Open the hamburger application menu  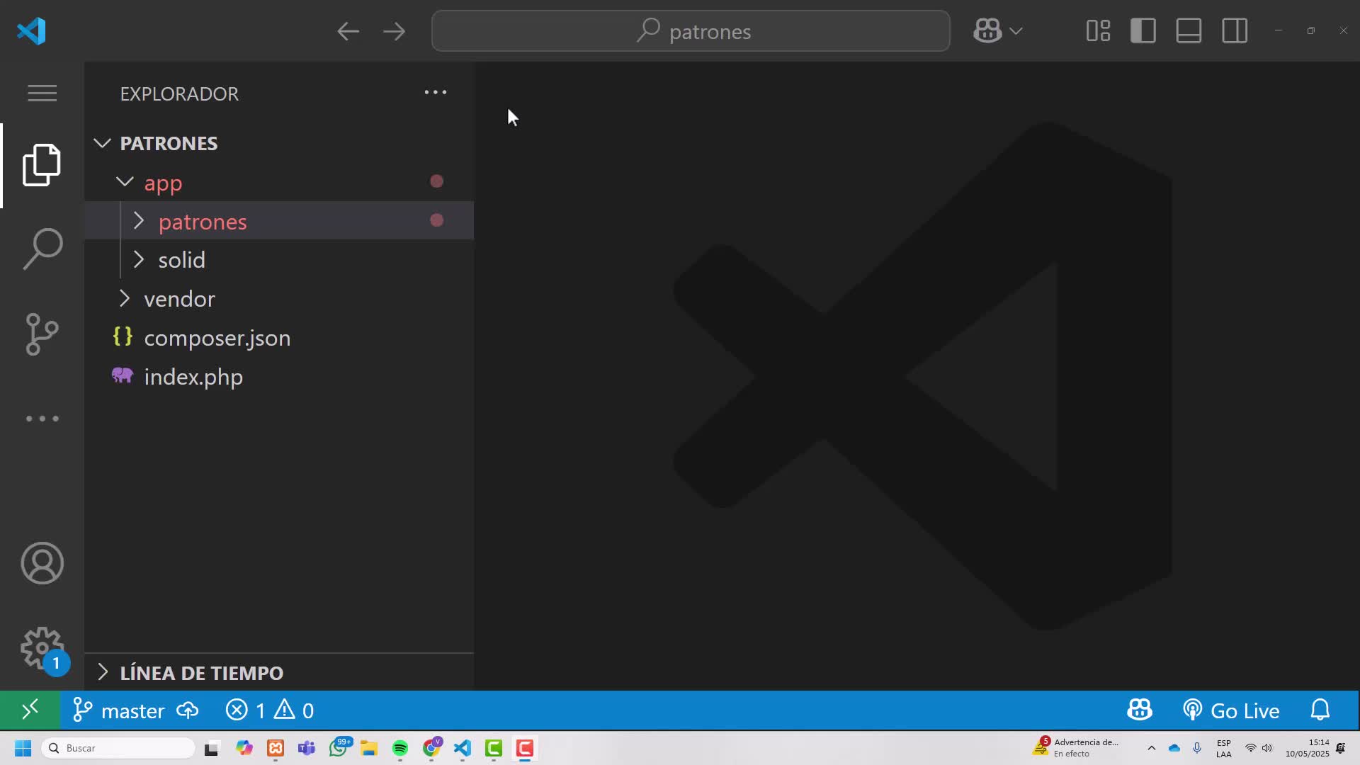click(x=42, y=93)
